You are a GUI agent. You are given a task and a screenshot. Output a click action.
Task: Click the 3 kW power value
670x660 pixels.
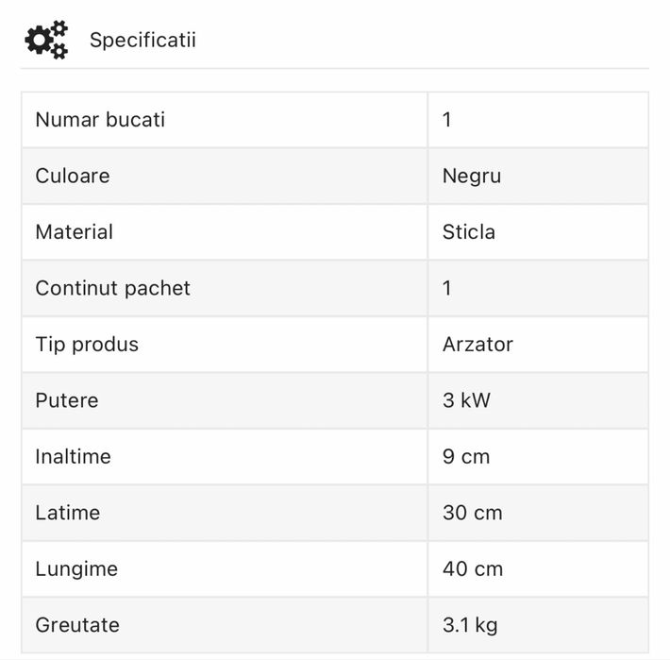pyautogui.click(x=466, y=400)
